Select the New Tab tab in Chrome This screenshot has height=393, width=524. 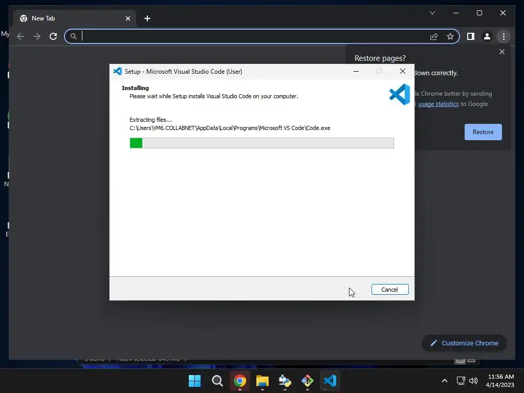(x=74, y=18)
